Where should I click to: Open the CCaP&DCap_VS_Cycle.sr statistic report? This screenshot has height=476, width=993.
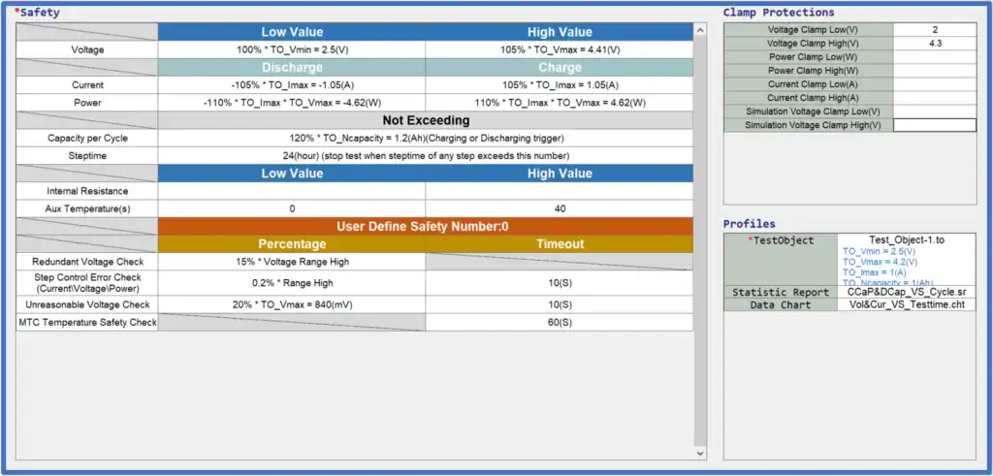[907, 292]
